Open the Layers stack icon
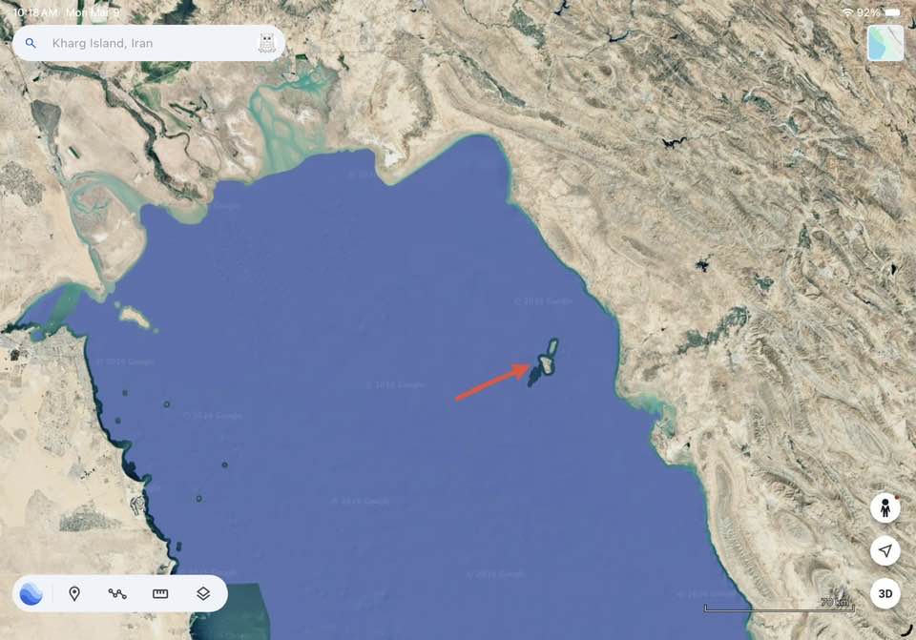The height and width of the screenshot is (640, 916). 202,594
